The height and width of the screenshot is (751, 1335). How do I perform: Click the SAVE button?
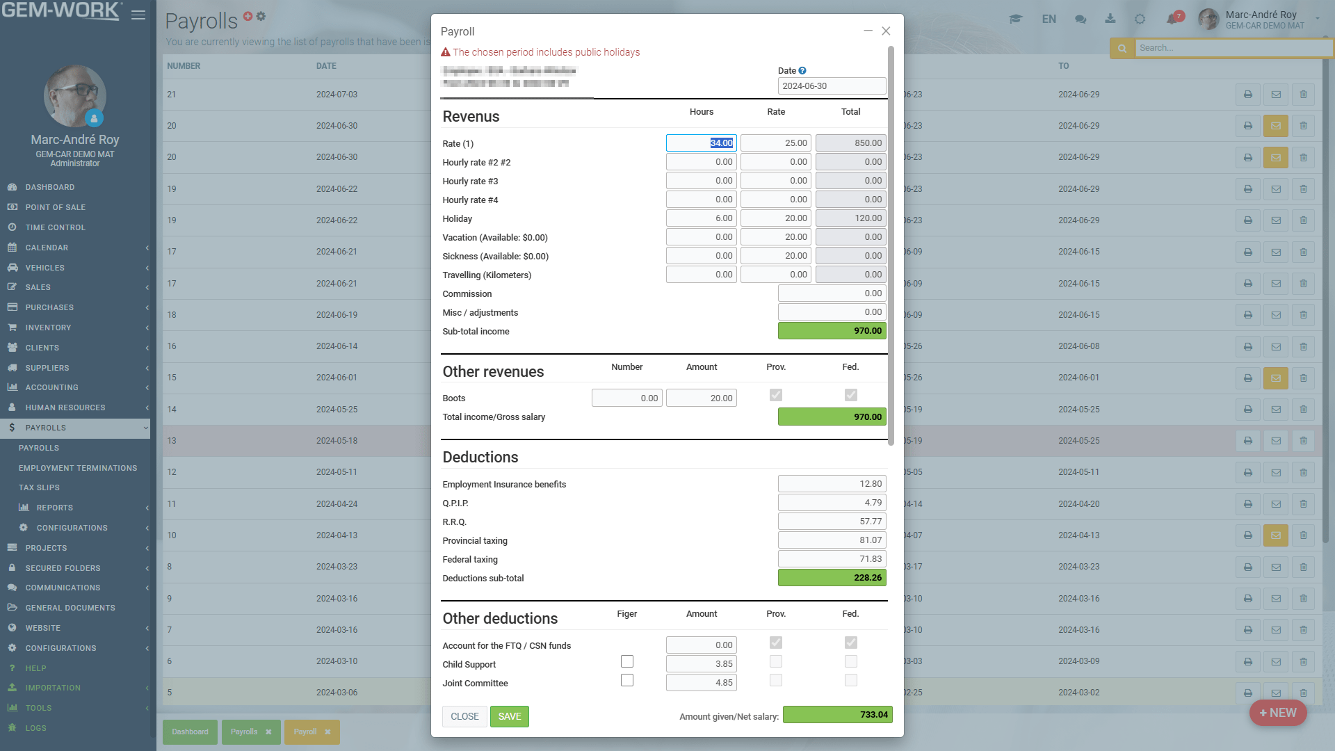[x=509, y=716]
